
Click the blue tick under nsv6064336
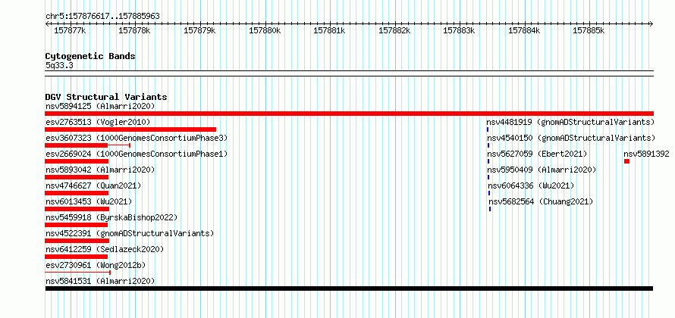pyautogui.click(x=489, y=193)
